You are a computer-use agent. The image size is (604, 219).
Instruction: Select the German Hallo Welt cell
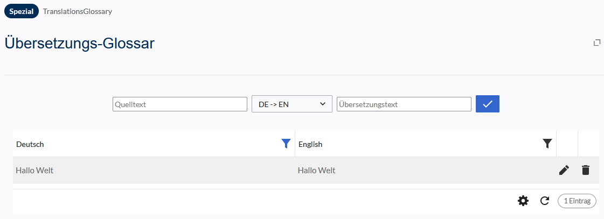[x=34, y=171]
